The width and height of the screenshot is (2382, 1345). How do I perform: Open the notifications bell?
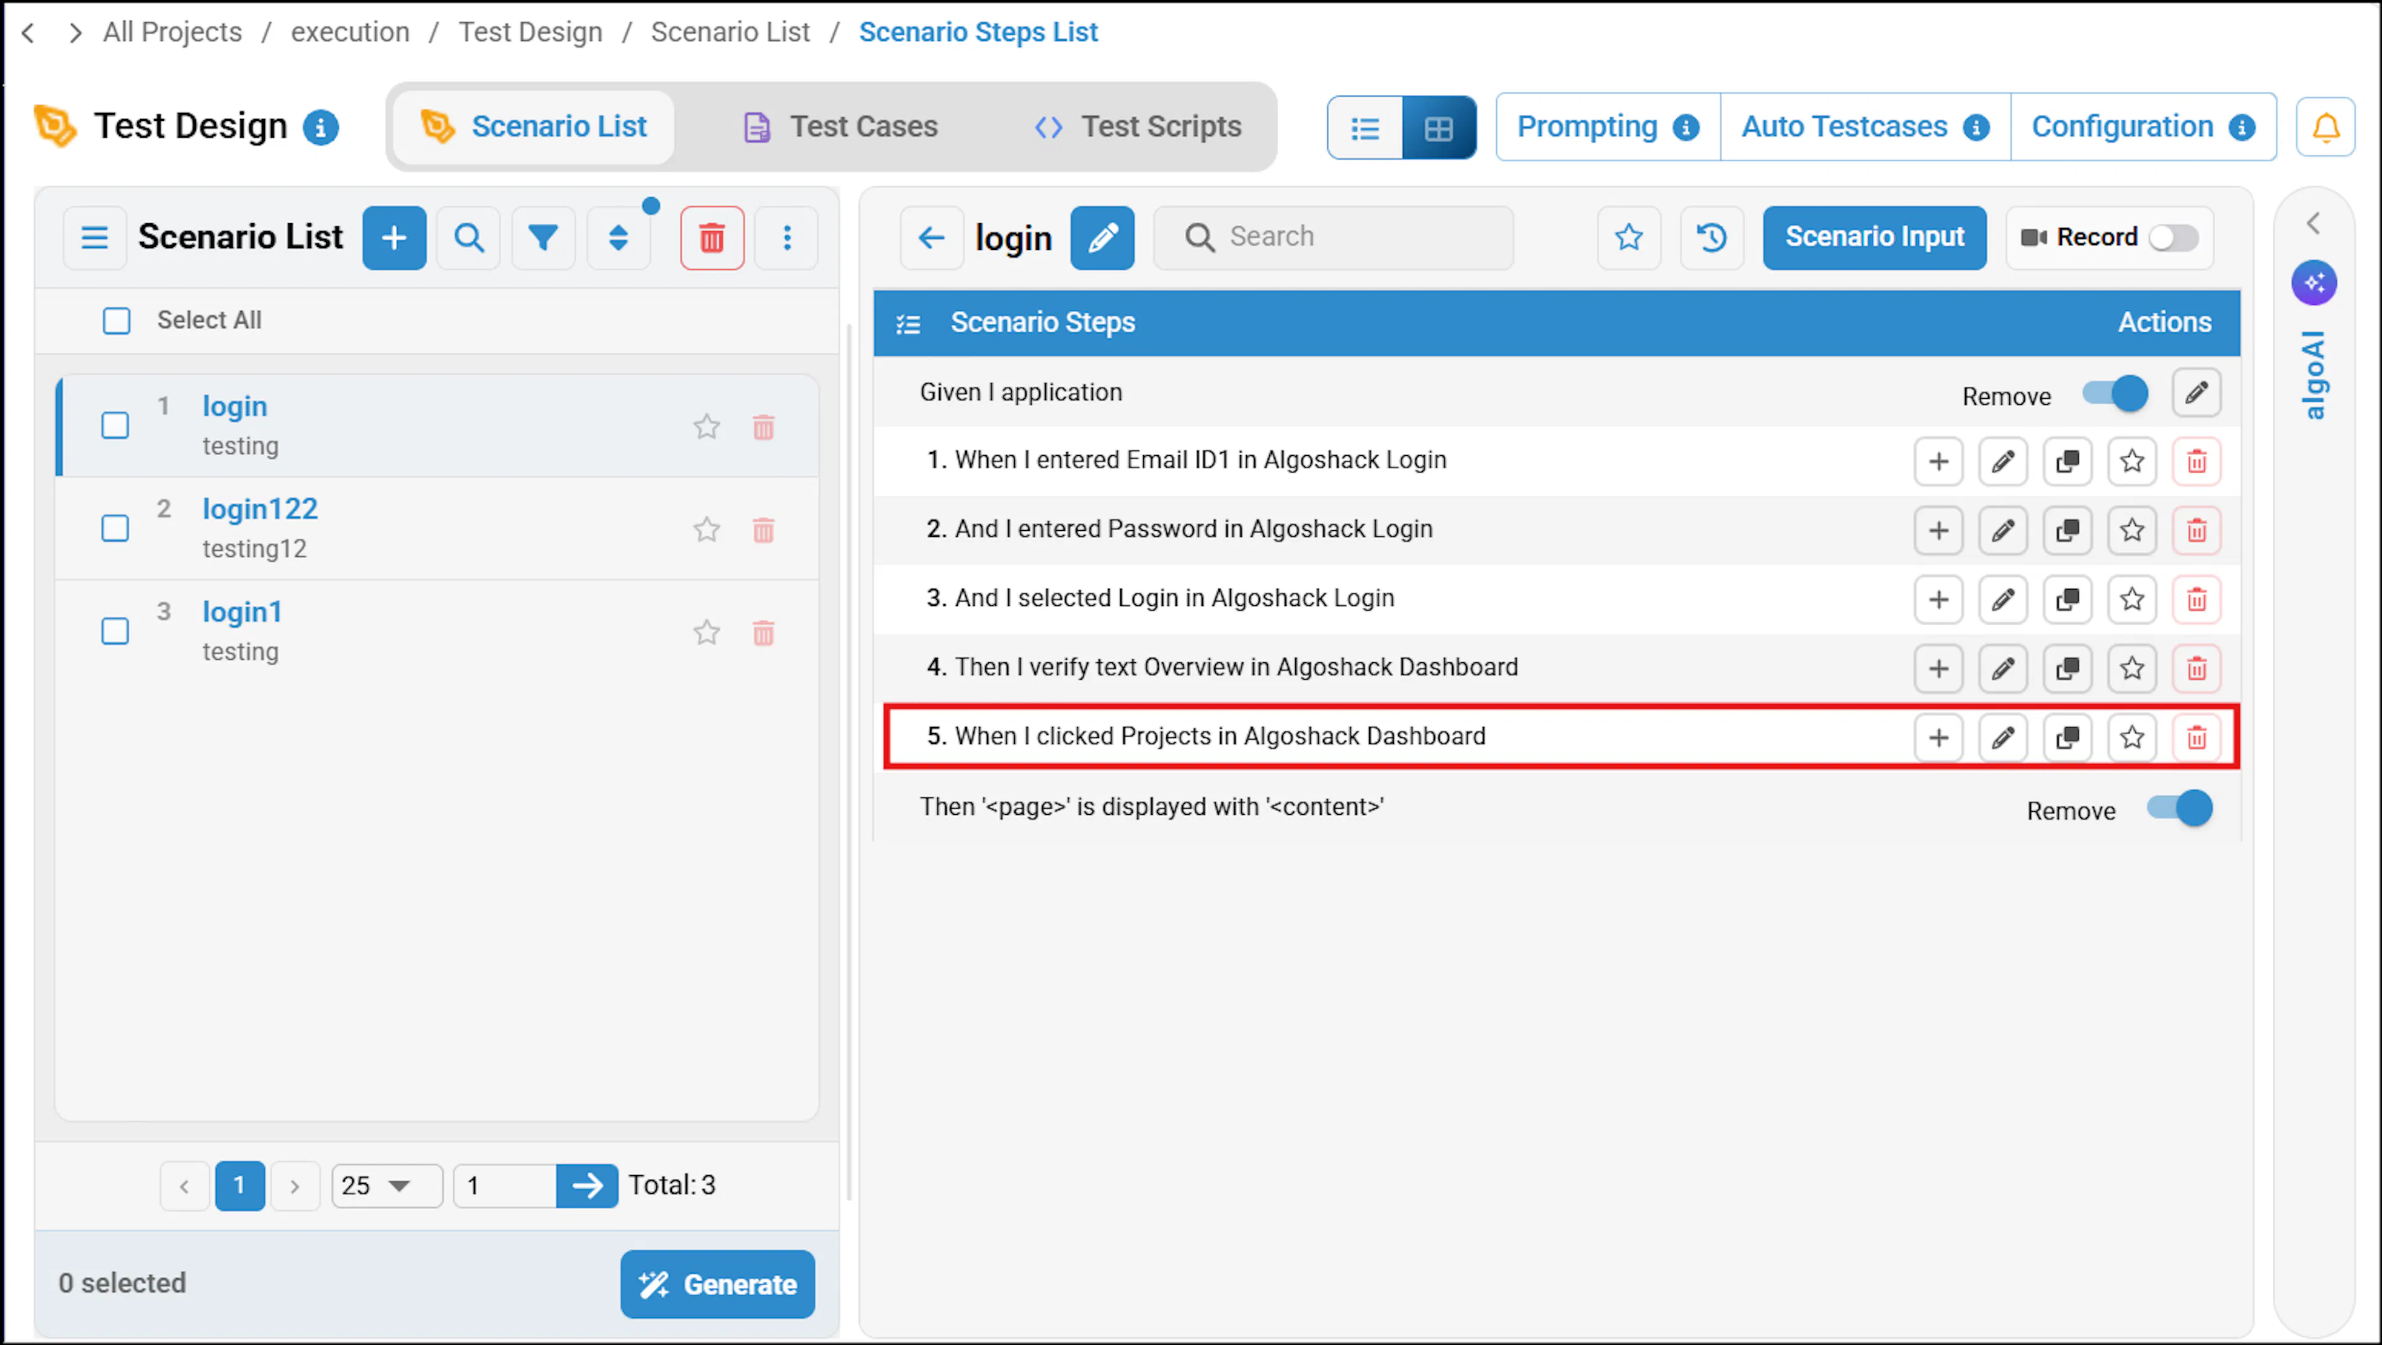point(2326,127)
